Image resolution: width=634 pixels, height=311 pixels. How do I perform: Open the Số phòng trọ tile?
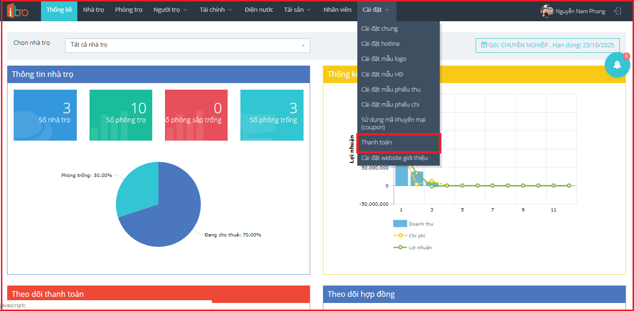click(121, 115)
